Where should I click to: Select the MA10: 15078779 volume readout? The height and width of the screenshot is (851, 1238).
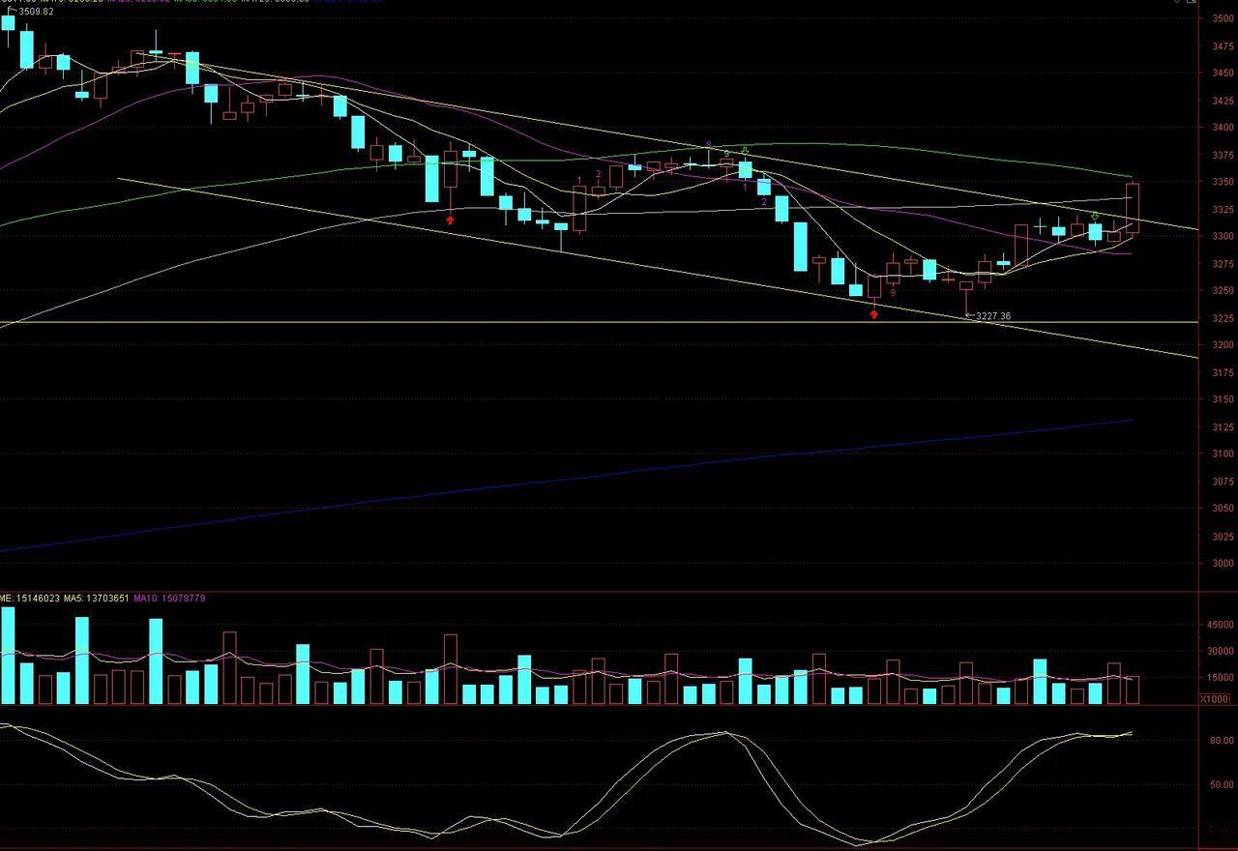170,599
